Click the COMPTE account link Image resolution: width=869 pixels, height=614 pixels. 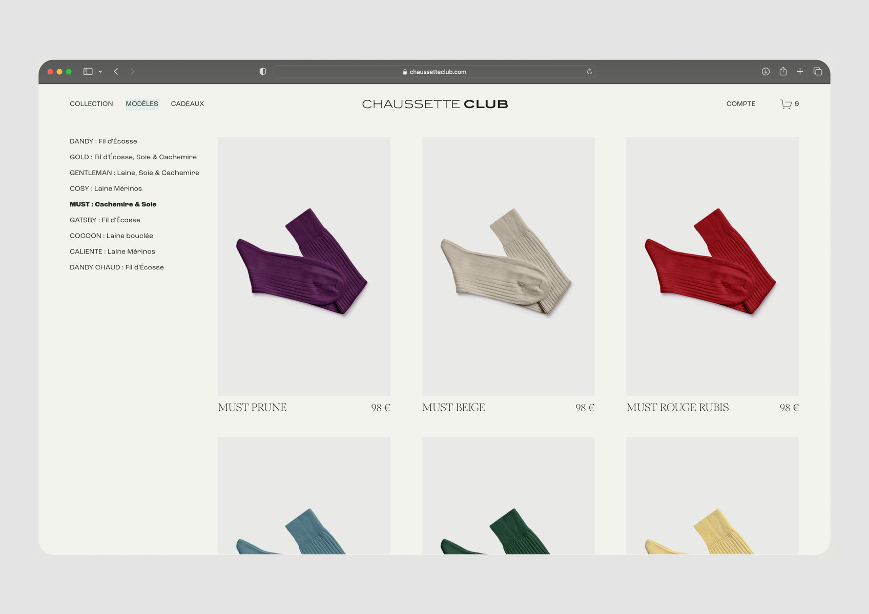click(741, 104)
